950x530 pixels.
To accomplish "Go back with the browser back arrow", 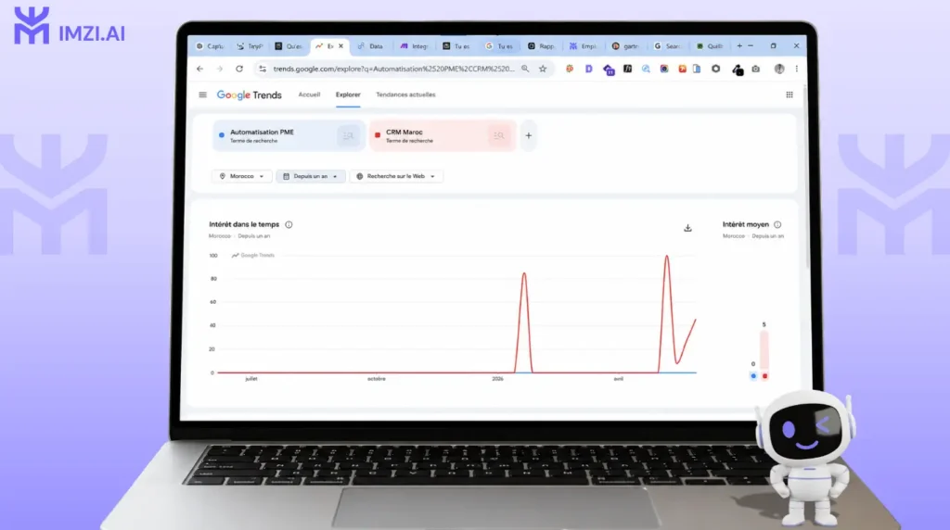I will click(x=200, y=69).
